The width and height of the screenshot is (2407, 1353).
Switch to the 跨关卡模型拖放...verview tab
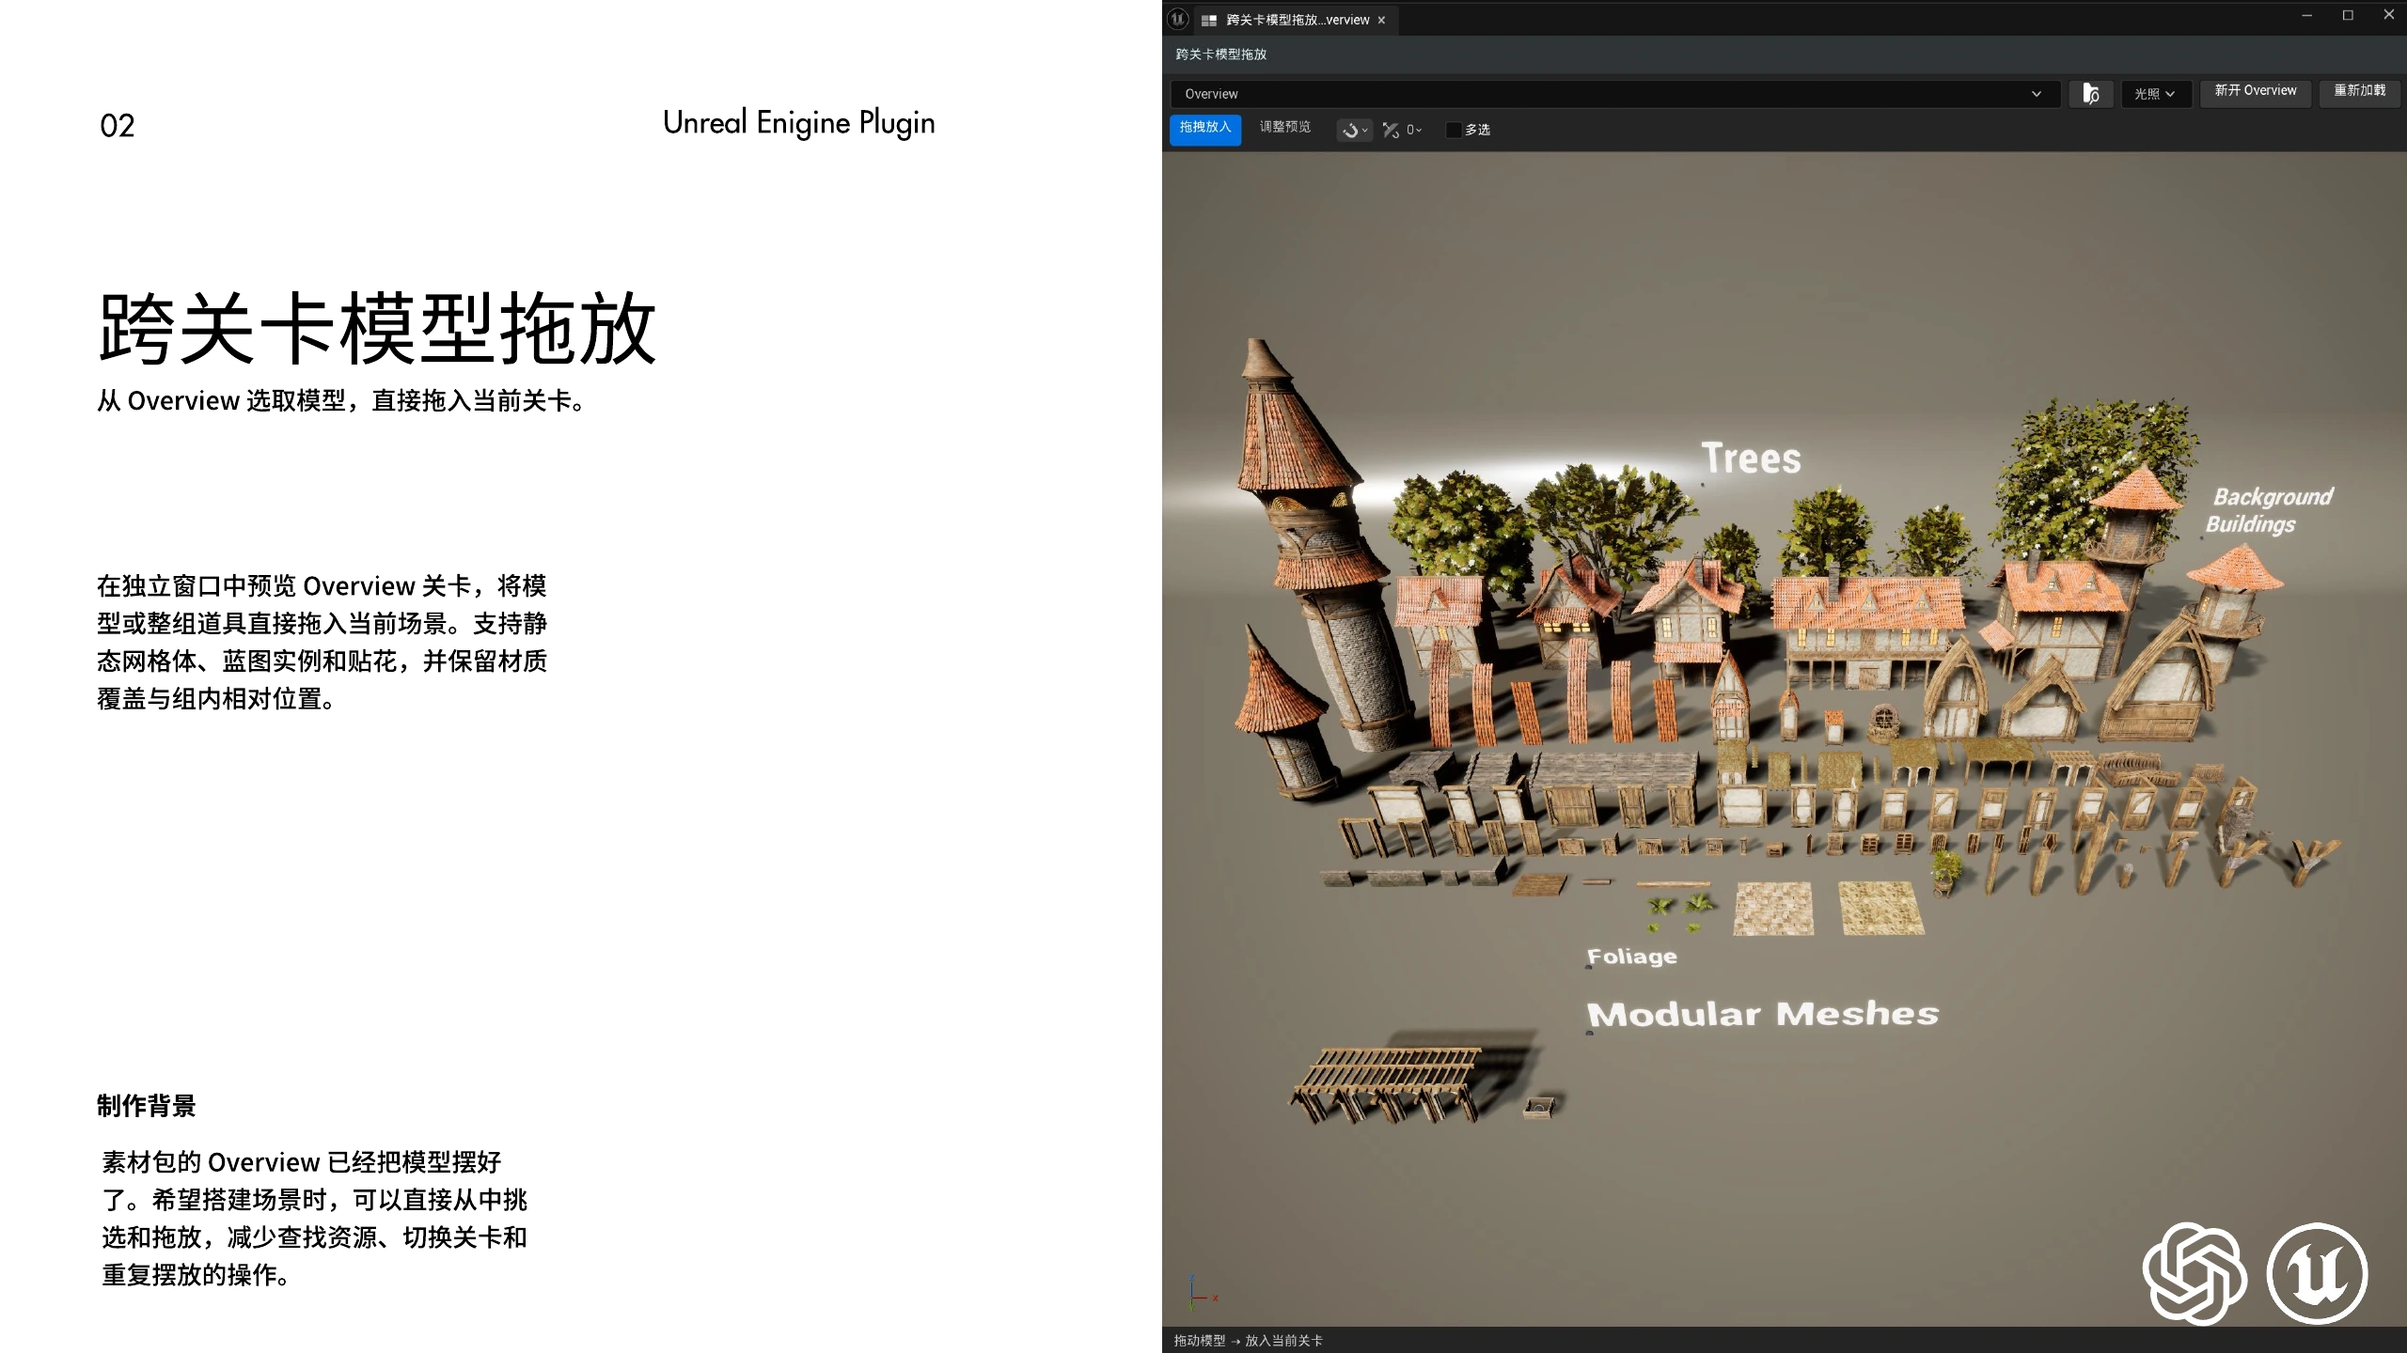coord(1297,20)
